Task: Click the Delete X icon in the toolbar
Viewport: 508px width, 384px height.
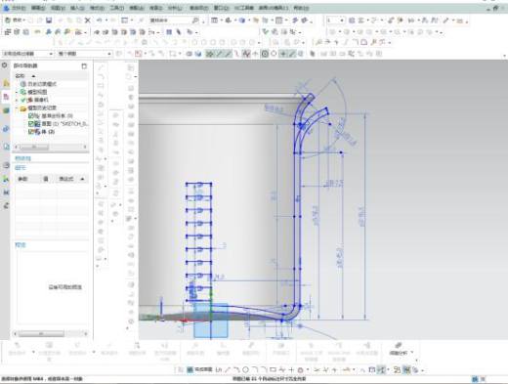Action: (x=88, y=21)
